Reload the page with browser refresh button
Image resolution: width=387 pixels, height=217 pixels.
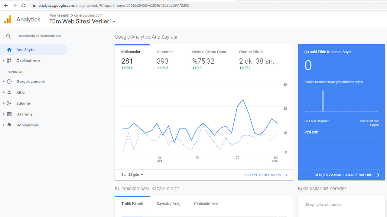pyautogui.click(x=24, y=5)
